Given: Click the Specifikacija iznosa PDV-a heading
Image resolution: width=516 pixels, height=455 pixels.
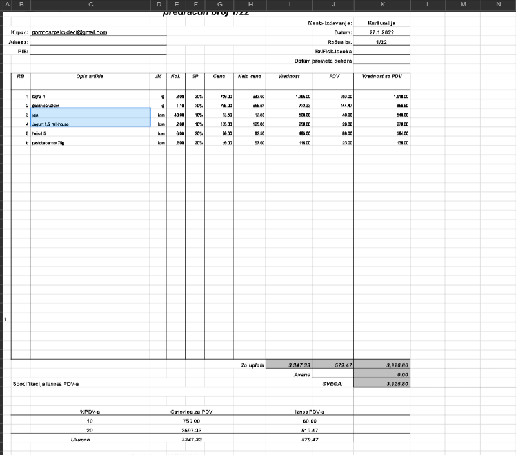Looking at the screenshot, I should [46, 384].
